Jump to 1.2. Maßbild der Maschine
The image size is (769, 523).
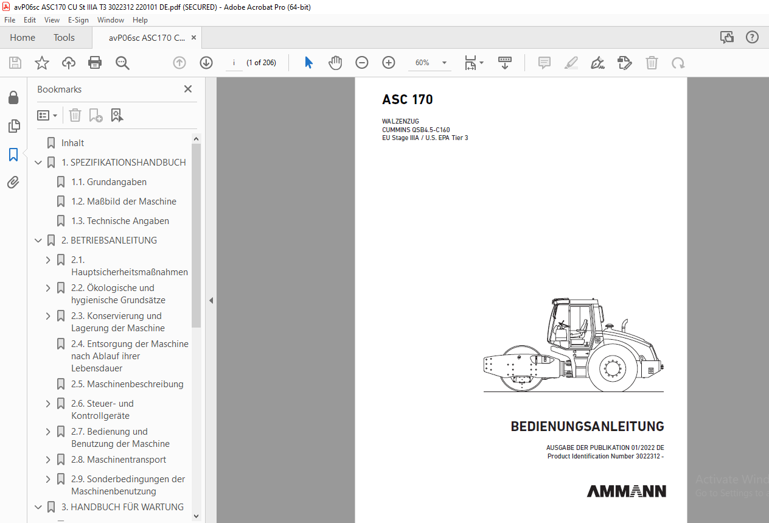124,202
